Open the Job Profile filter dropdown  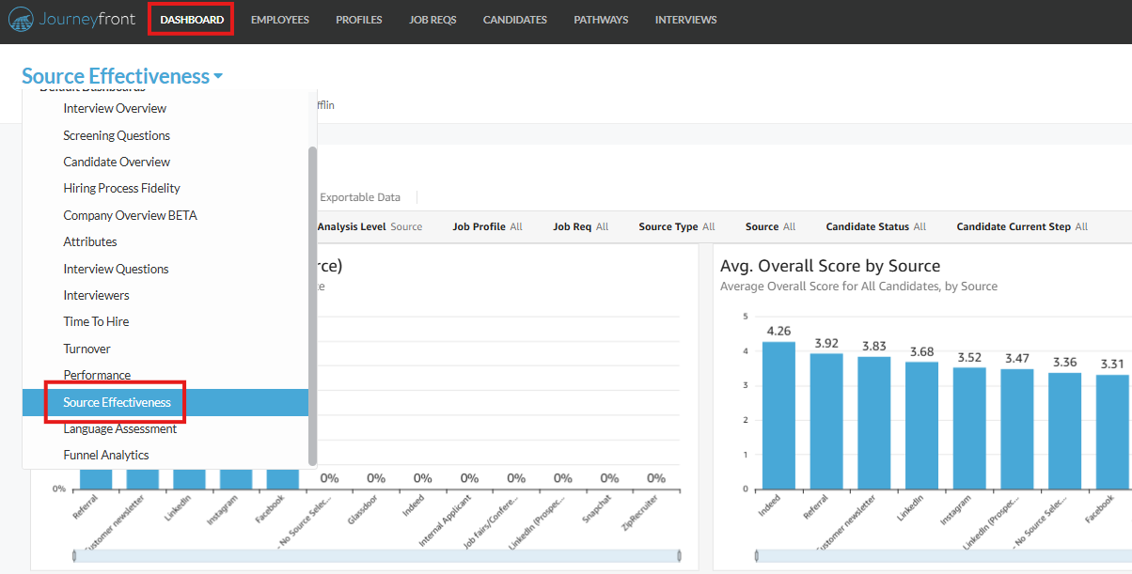[487, 225]
